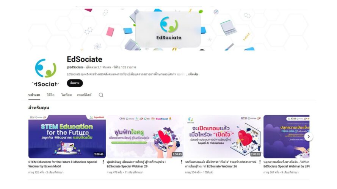337x189 pixels.
Task: Click the EdSociate channel avatar logo
Action: [45, 72]
